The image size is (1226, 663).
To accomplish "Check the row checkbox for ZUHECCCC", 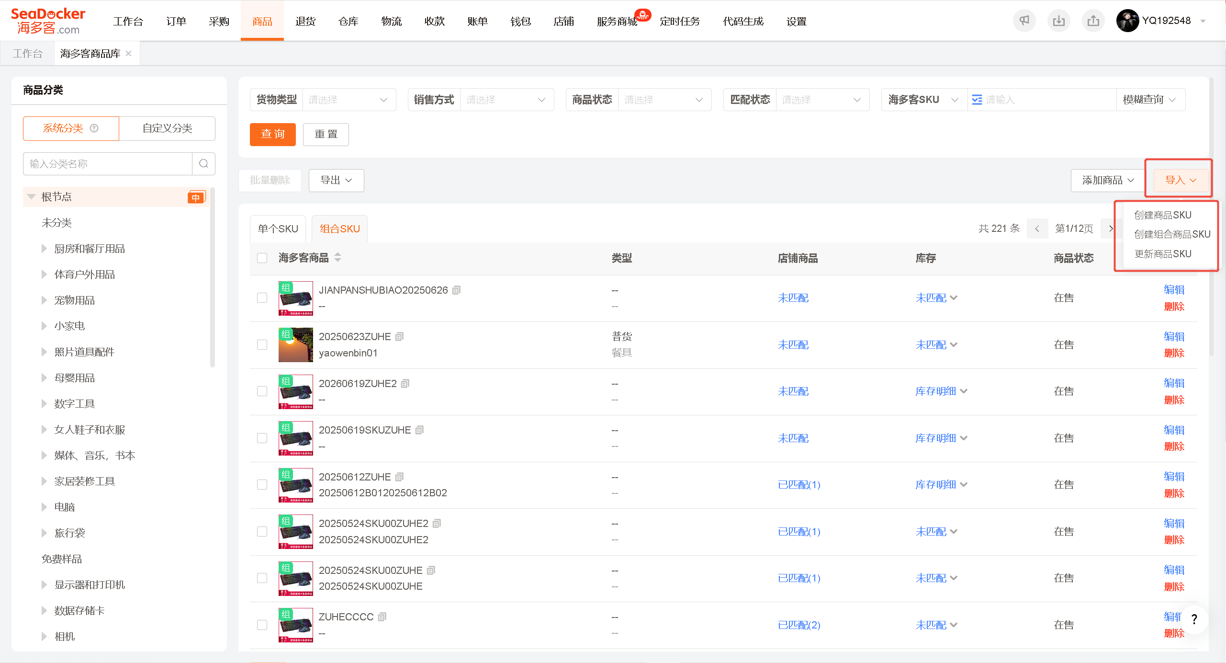I will (x=262, y=625).
